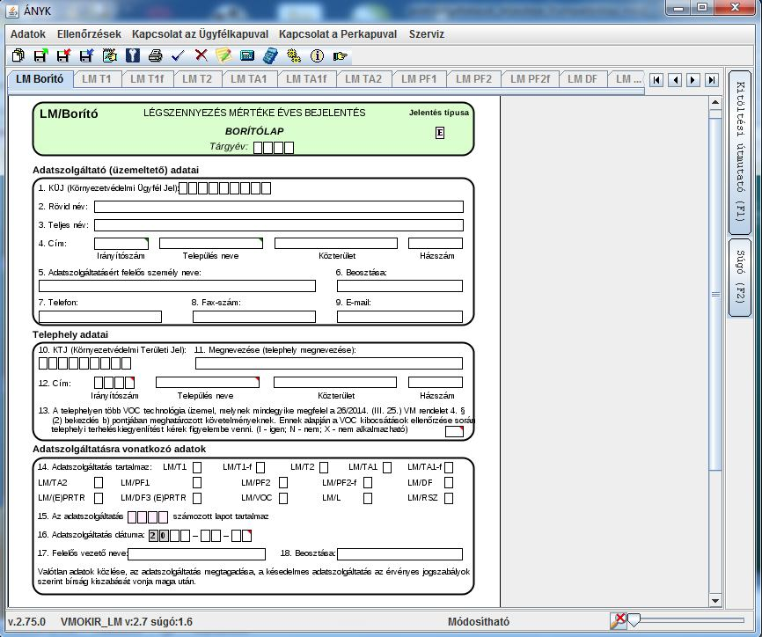This screenshot has height=637, width=762.
Task: Open the Súgó (F2) help panel
Action: 740,277
